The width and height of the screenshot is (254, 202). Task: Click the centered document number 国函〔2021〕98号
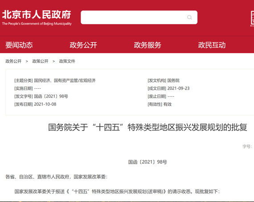coord(147,162)
